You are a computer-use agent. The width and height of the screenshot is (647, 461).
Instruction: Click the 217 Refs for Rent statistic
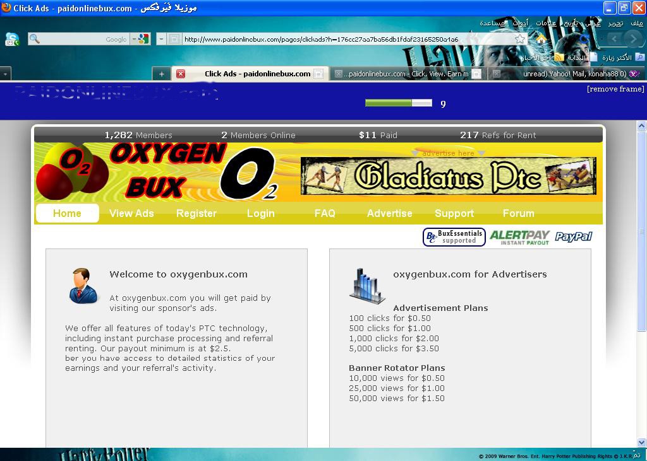click(x=498, y=135)
